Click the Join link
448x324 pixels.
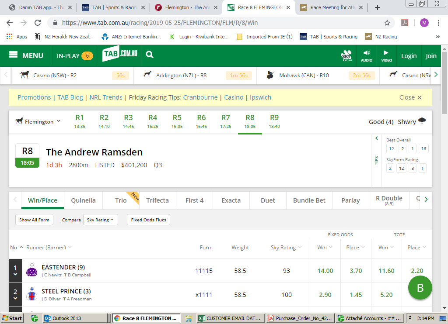tap(431, 56)
